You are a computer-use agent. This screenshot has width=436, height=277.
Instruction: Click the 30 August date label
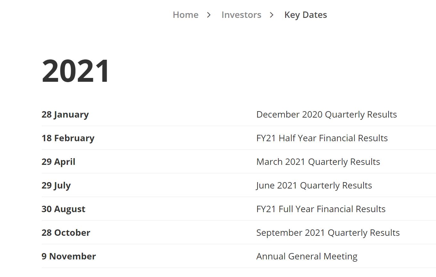63,209
